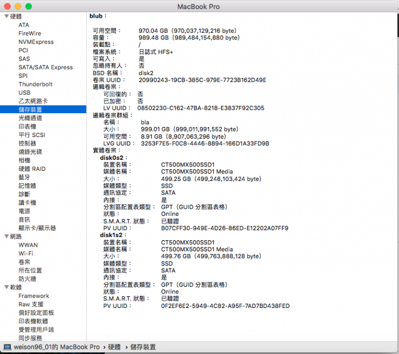Click the 989.48 GB capacity value
399x354 pixels.
click(189, 38)
